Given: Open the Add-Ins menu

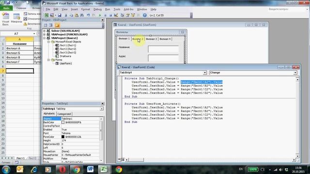Looking at the screenshot, I should pos(129,9).
